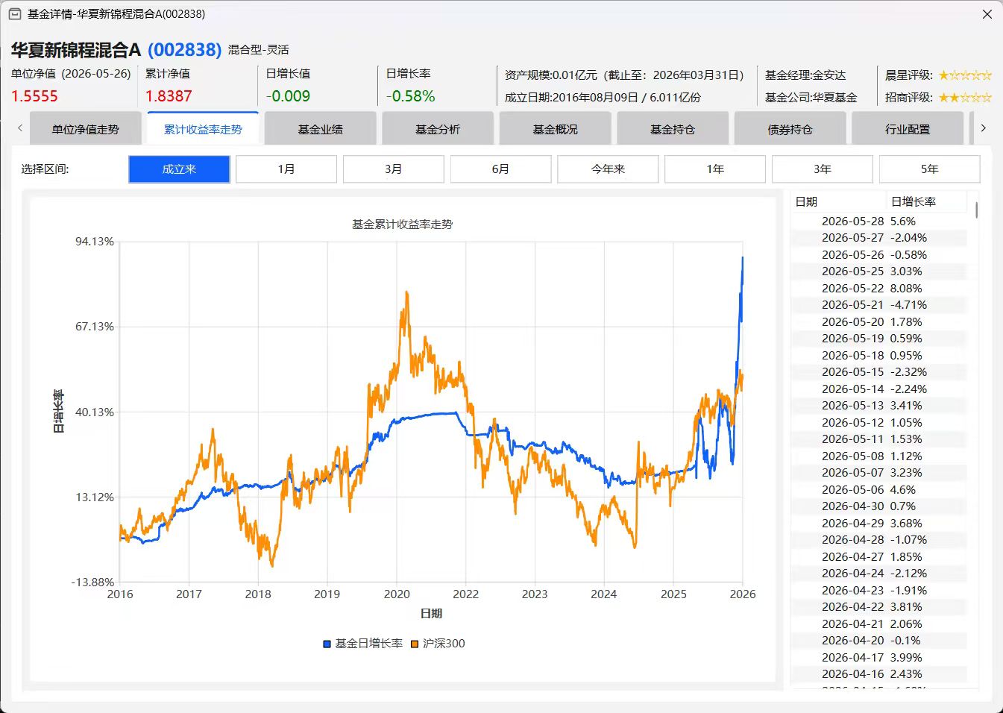Click unit net value 1.5555
This screenshot has width=1003, height=713.
tap(34, 96)
